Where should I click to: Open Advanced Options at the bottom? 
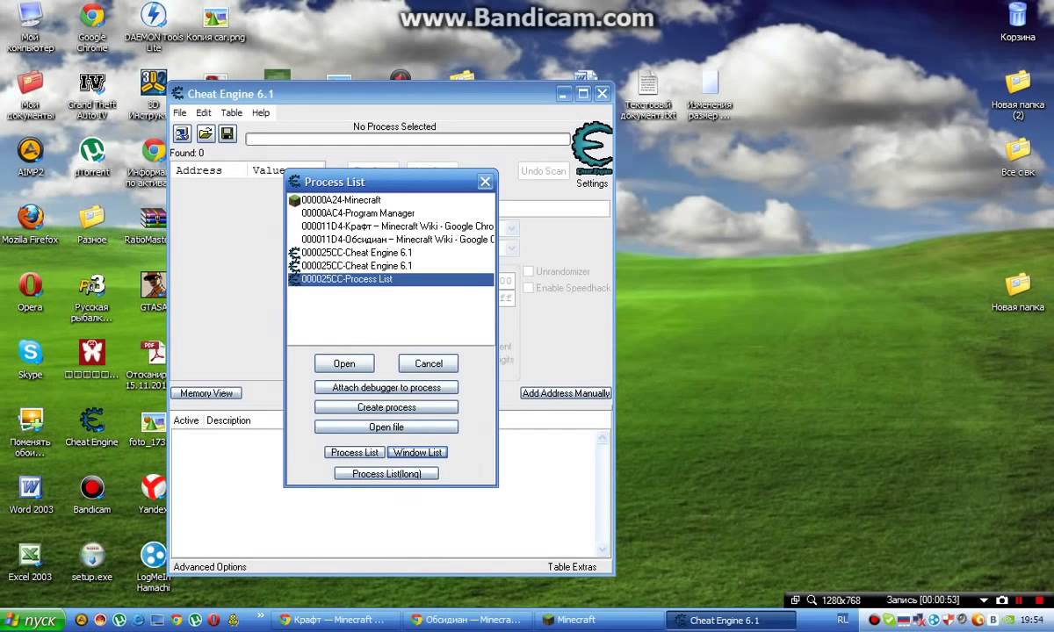(210, 567)
